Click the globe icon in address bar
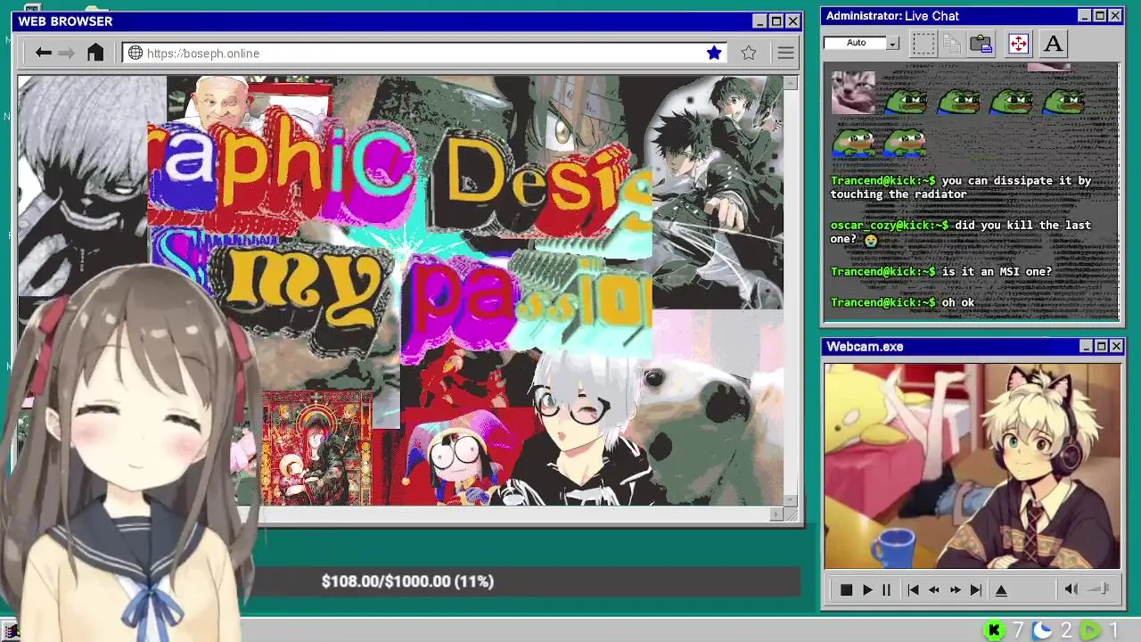 click(x=135, y=53)
